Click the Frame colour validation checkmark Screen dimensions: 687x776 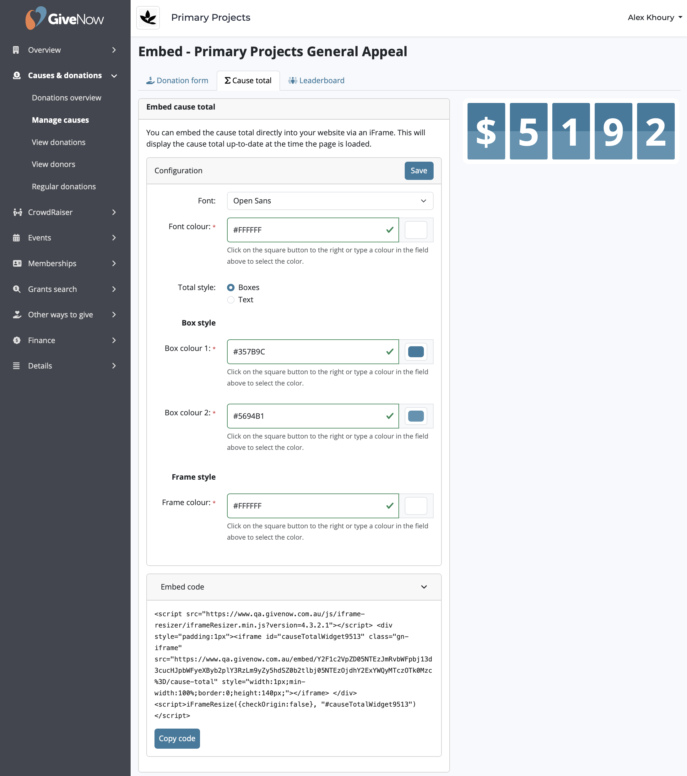point(390,506)
